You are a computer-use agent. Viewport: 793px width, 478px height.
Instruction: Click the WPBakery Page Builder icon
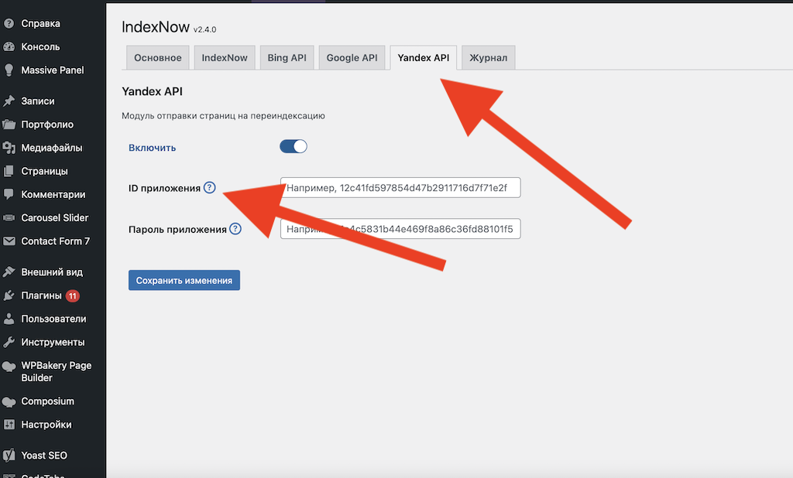pos(9,367)
